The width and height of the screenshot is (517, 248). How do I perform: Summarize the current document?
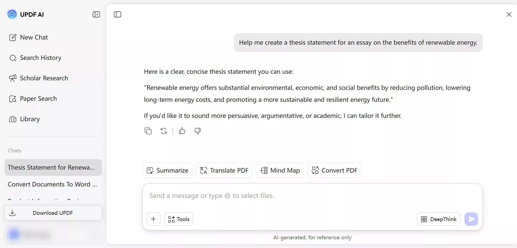pos(167,170)
